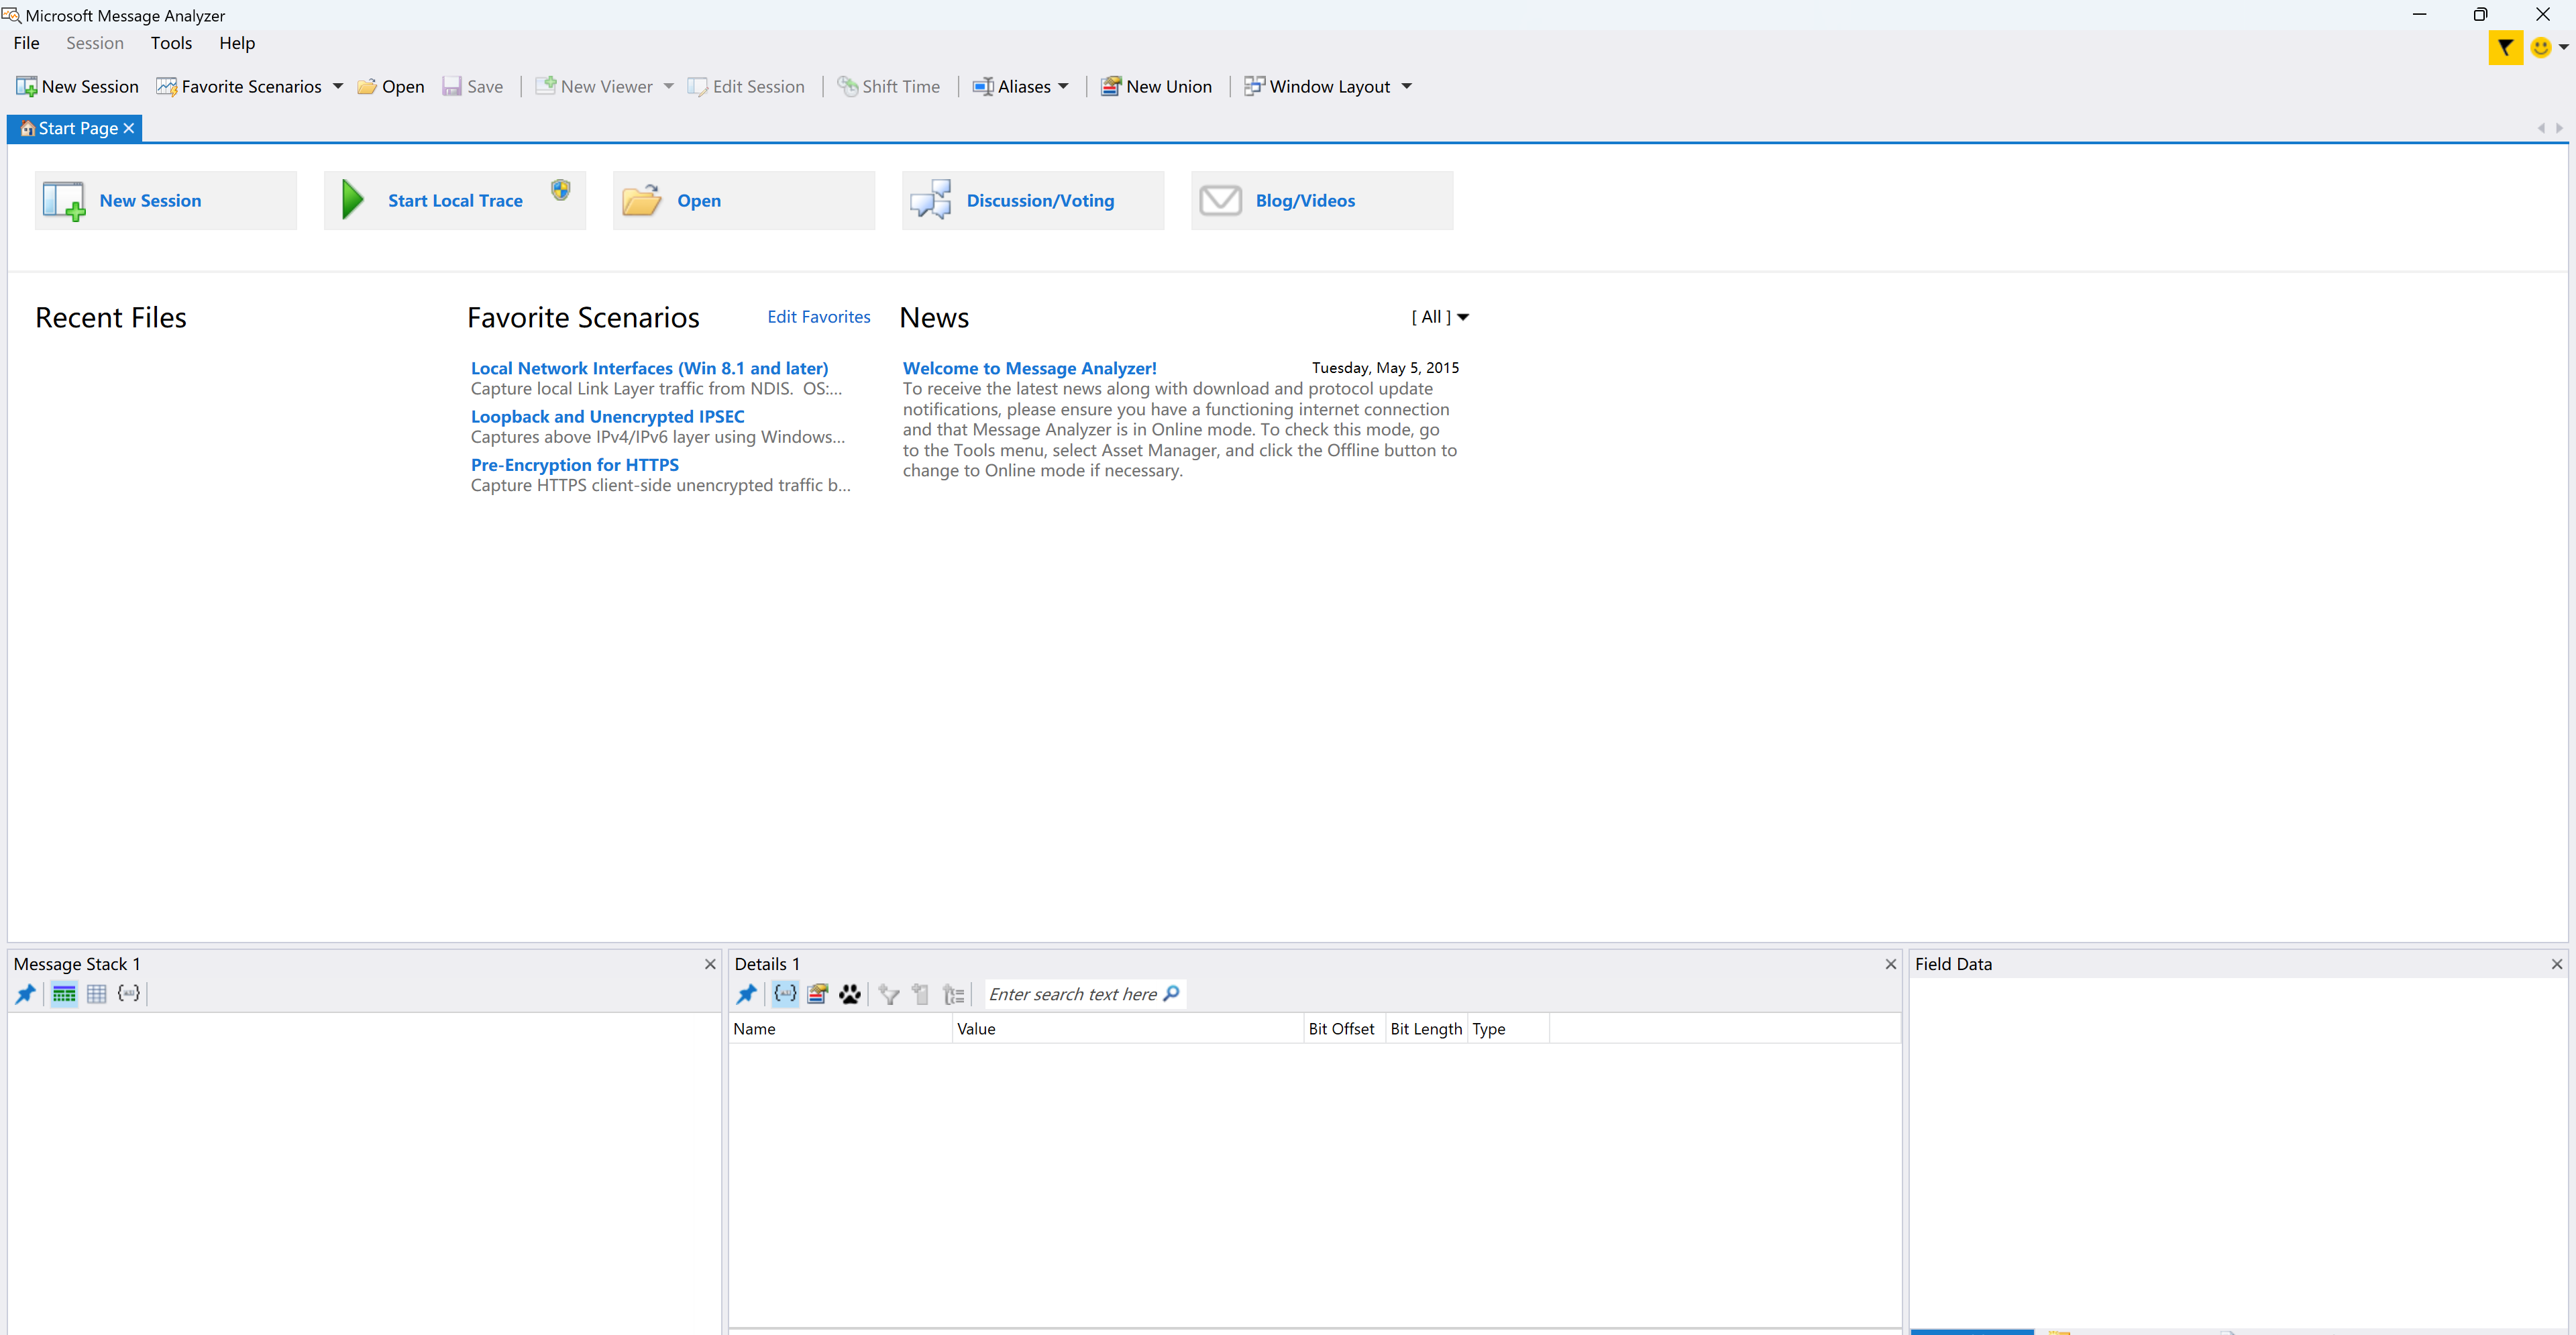The width and height of the screenshot is (2576, 1335).
Task: Click the green grid view icon in Message Stack
Action: coord(64,993)
